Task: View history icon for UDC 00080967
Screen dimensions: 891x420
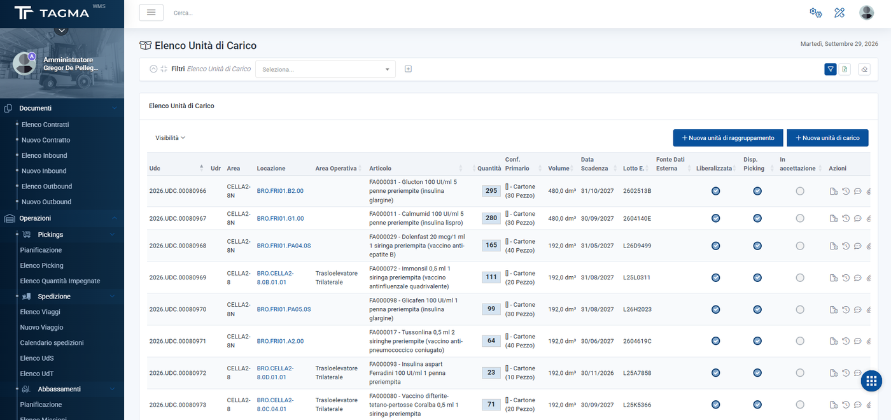Action: (x=846, y=218)
